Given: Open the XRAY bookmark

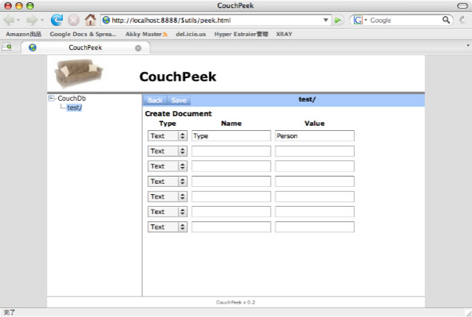Looking at the screenshot, I should click(284, 34).
